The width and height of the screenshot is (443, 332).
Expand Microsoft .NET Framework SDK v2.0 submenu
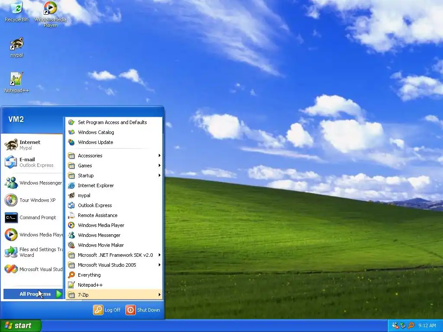click(x=114, y=255)
